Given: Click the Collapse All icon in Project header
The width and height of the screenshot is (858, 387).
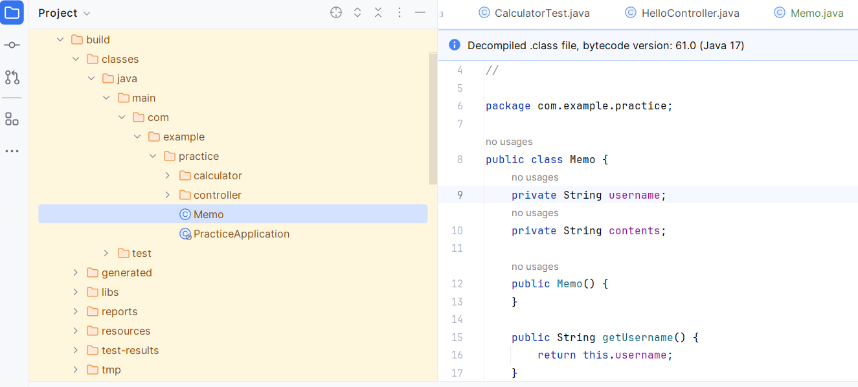Looking at the screenshot, I should [378, 13].
